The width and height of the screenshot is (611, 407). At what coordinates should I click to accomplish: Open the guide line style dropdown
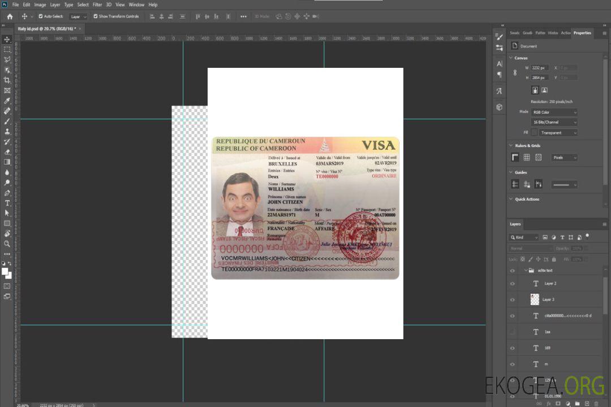565,185
